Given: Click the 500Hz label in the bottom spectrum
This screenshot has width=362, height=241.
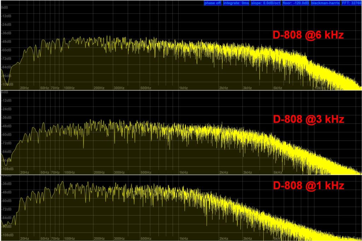Looking at the screenshot, I should [147, 239].
